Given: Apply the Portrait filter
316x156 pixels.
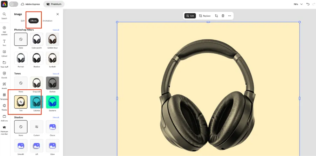Looking at the screenshot, I should [21, 58].
